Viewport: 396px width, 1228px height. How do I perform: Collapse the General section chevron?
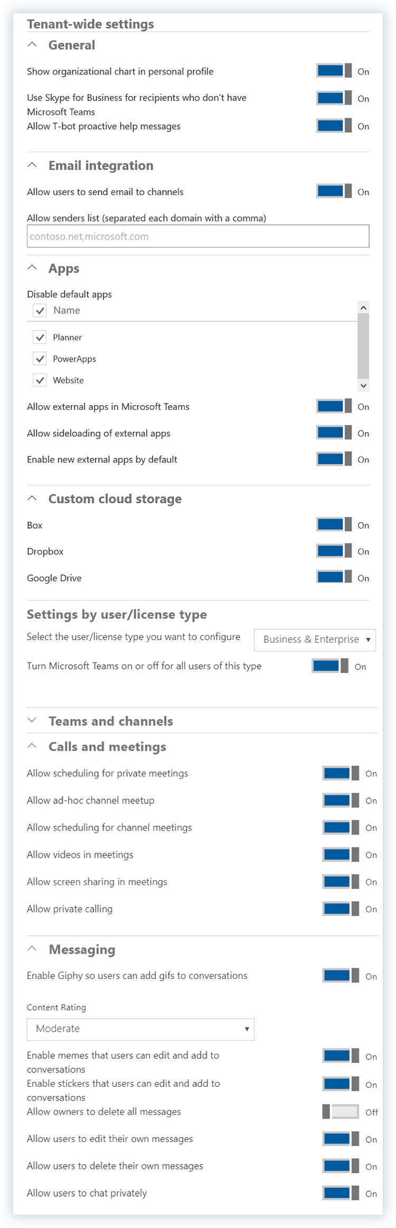coord(32,45)
